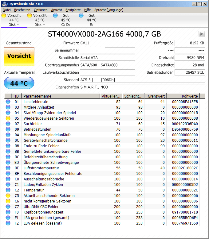Click the Firmware field CV11
The height and width of the screenshot is (239, 209).
(108, 43)
